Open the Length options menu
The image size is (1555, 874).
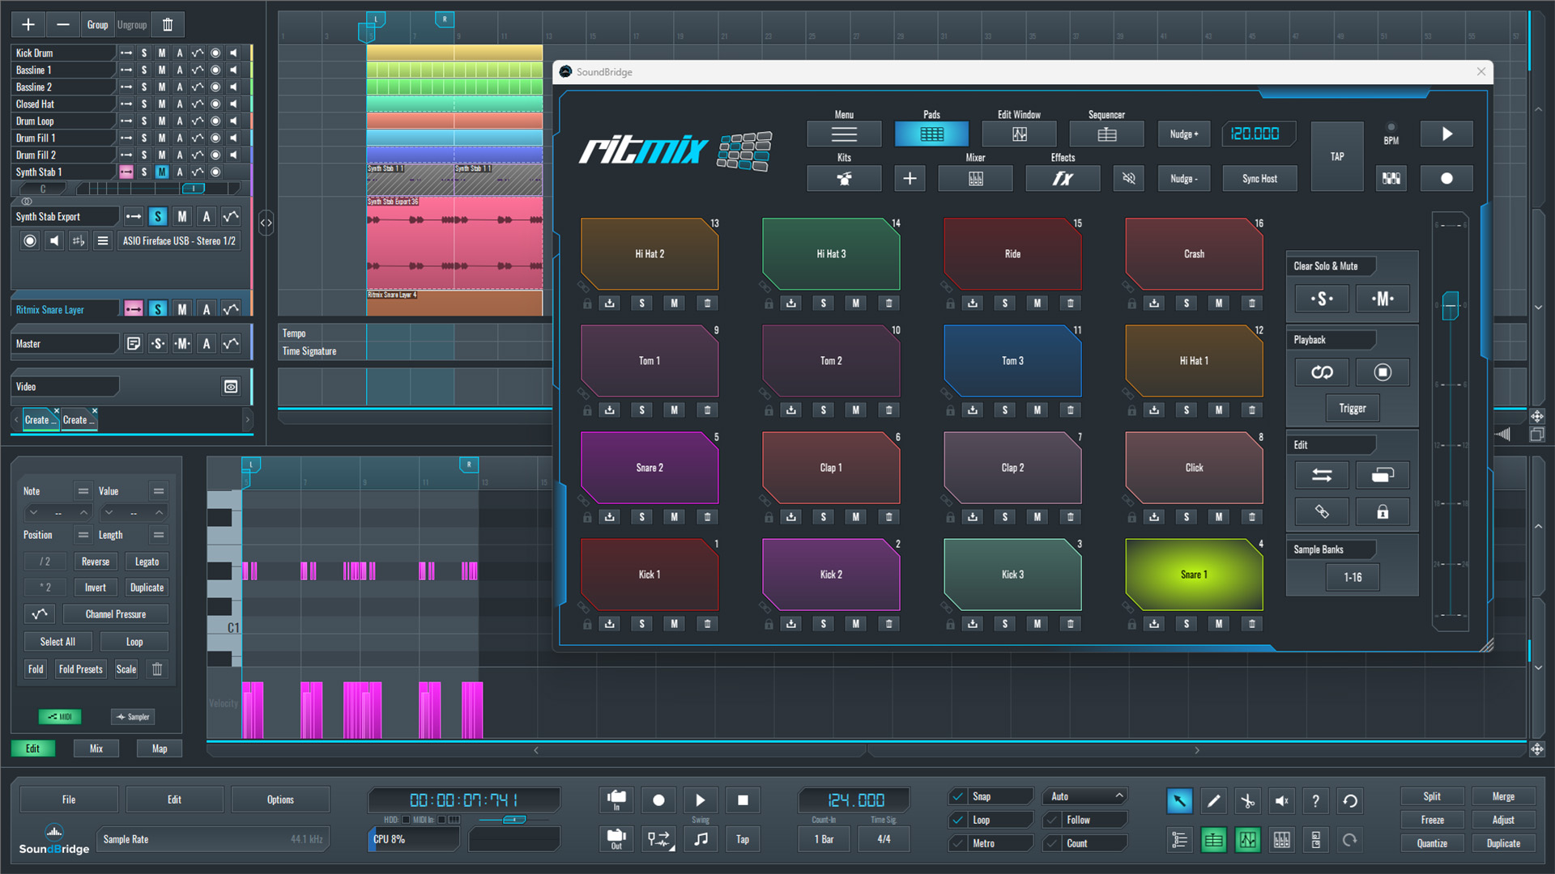coord(159,535)
